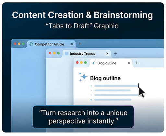
Task: Click green maximize dot of Industry Trends window
Action: tap(58, 53)
